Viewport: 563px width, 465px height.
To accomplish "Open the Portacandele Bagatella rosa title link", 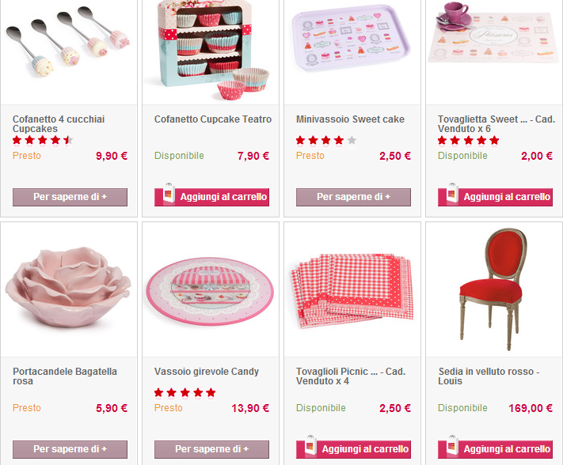I will pos(65,376).
